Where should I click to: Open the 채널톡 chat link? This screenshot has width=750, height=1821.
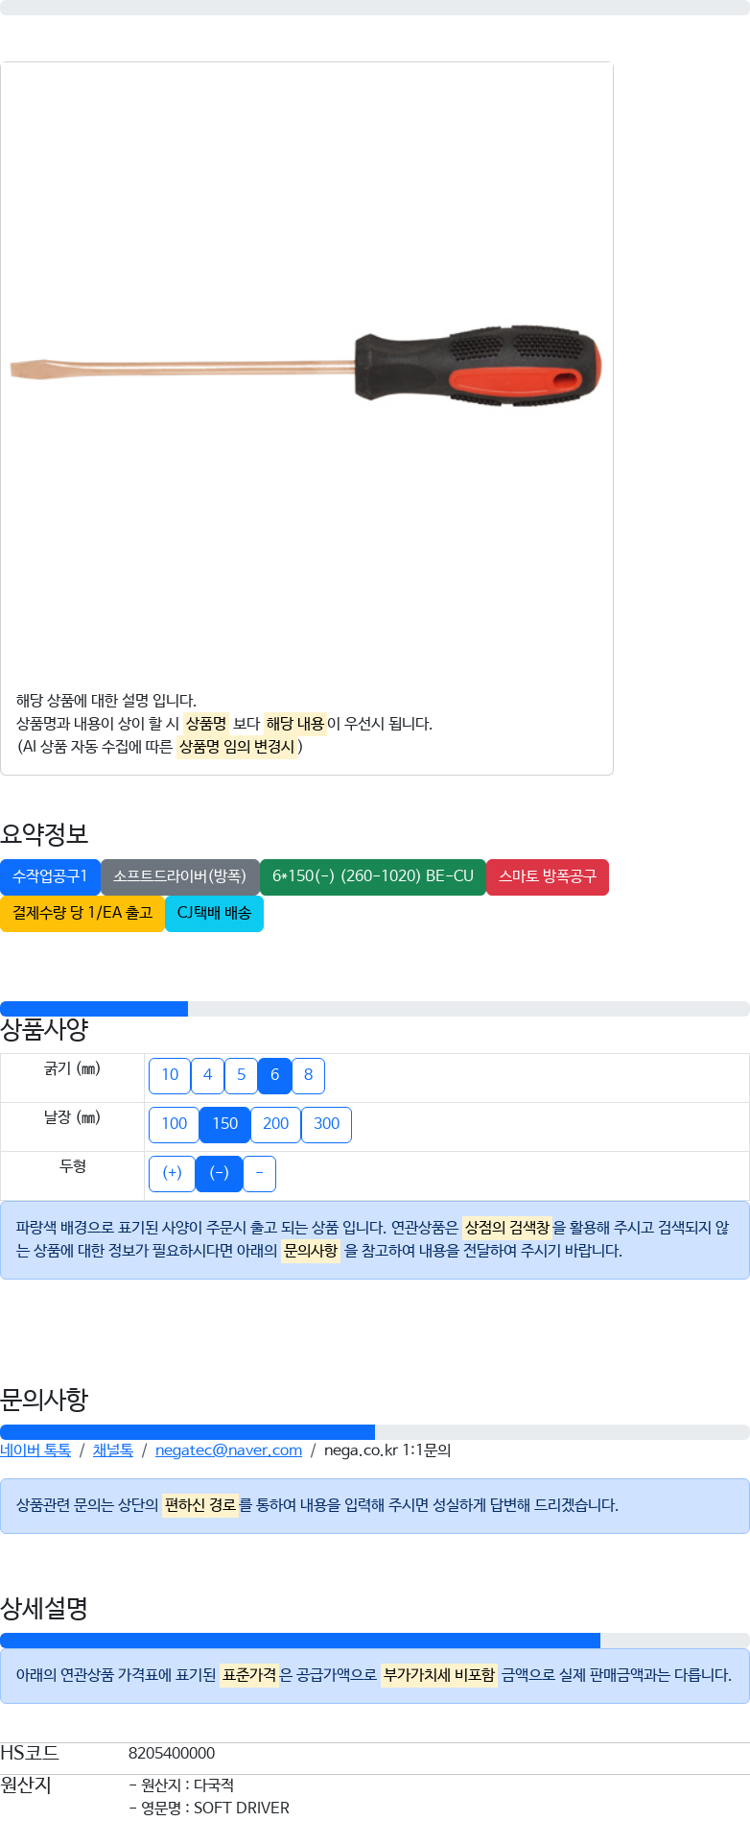(x=113, y=1450)
